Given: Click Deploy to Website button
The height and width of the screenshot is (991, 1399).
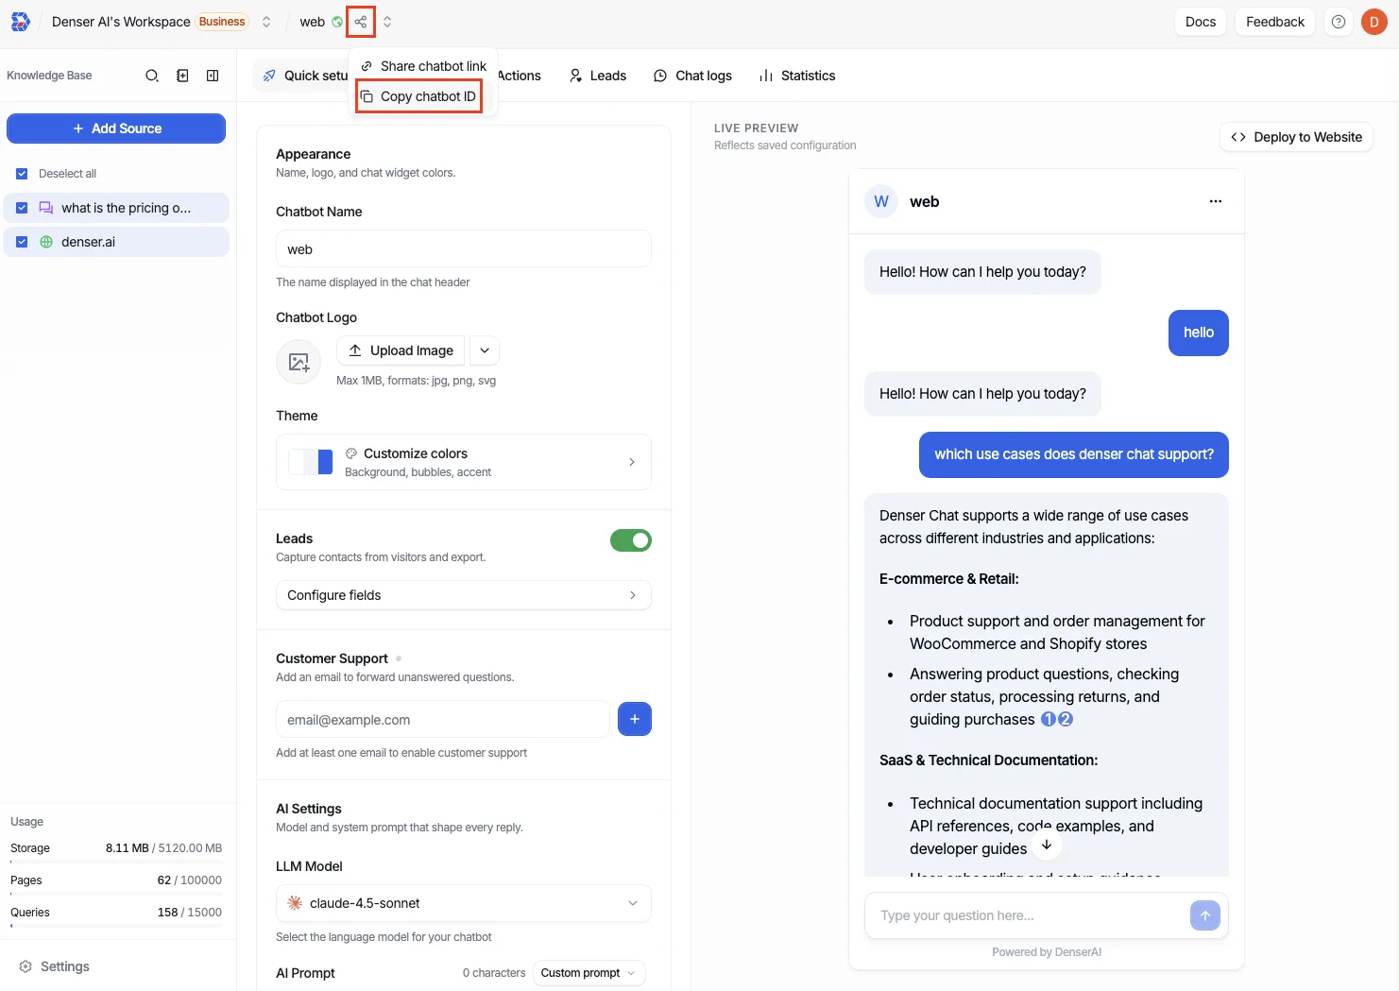Looking at the screenshot, I should [x=1296, y=137].
